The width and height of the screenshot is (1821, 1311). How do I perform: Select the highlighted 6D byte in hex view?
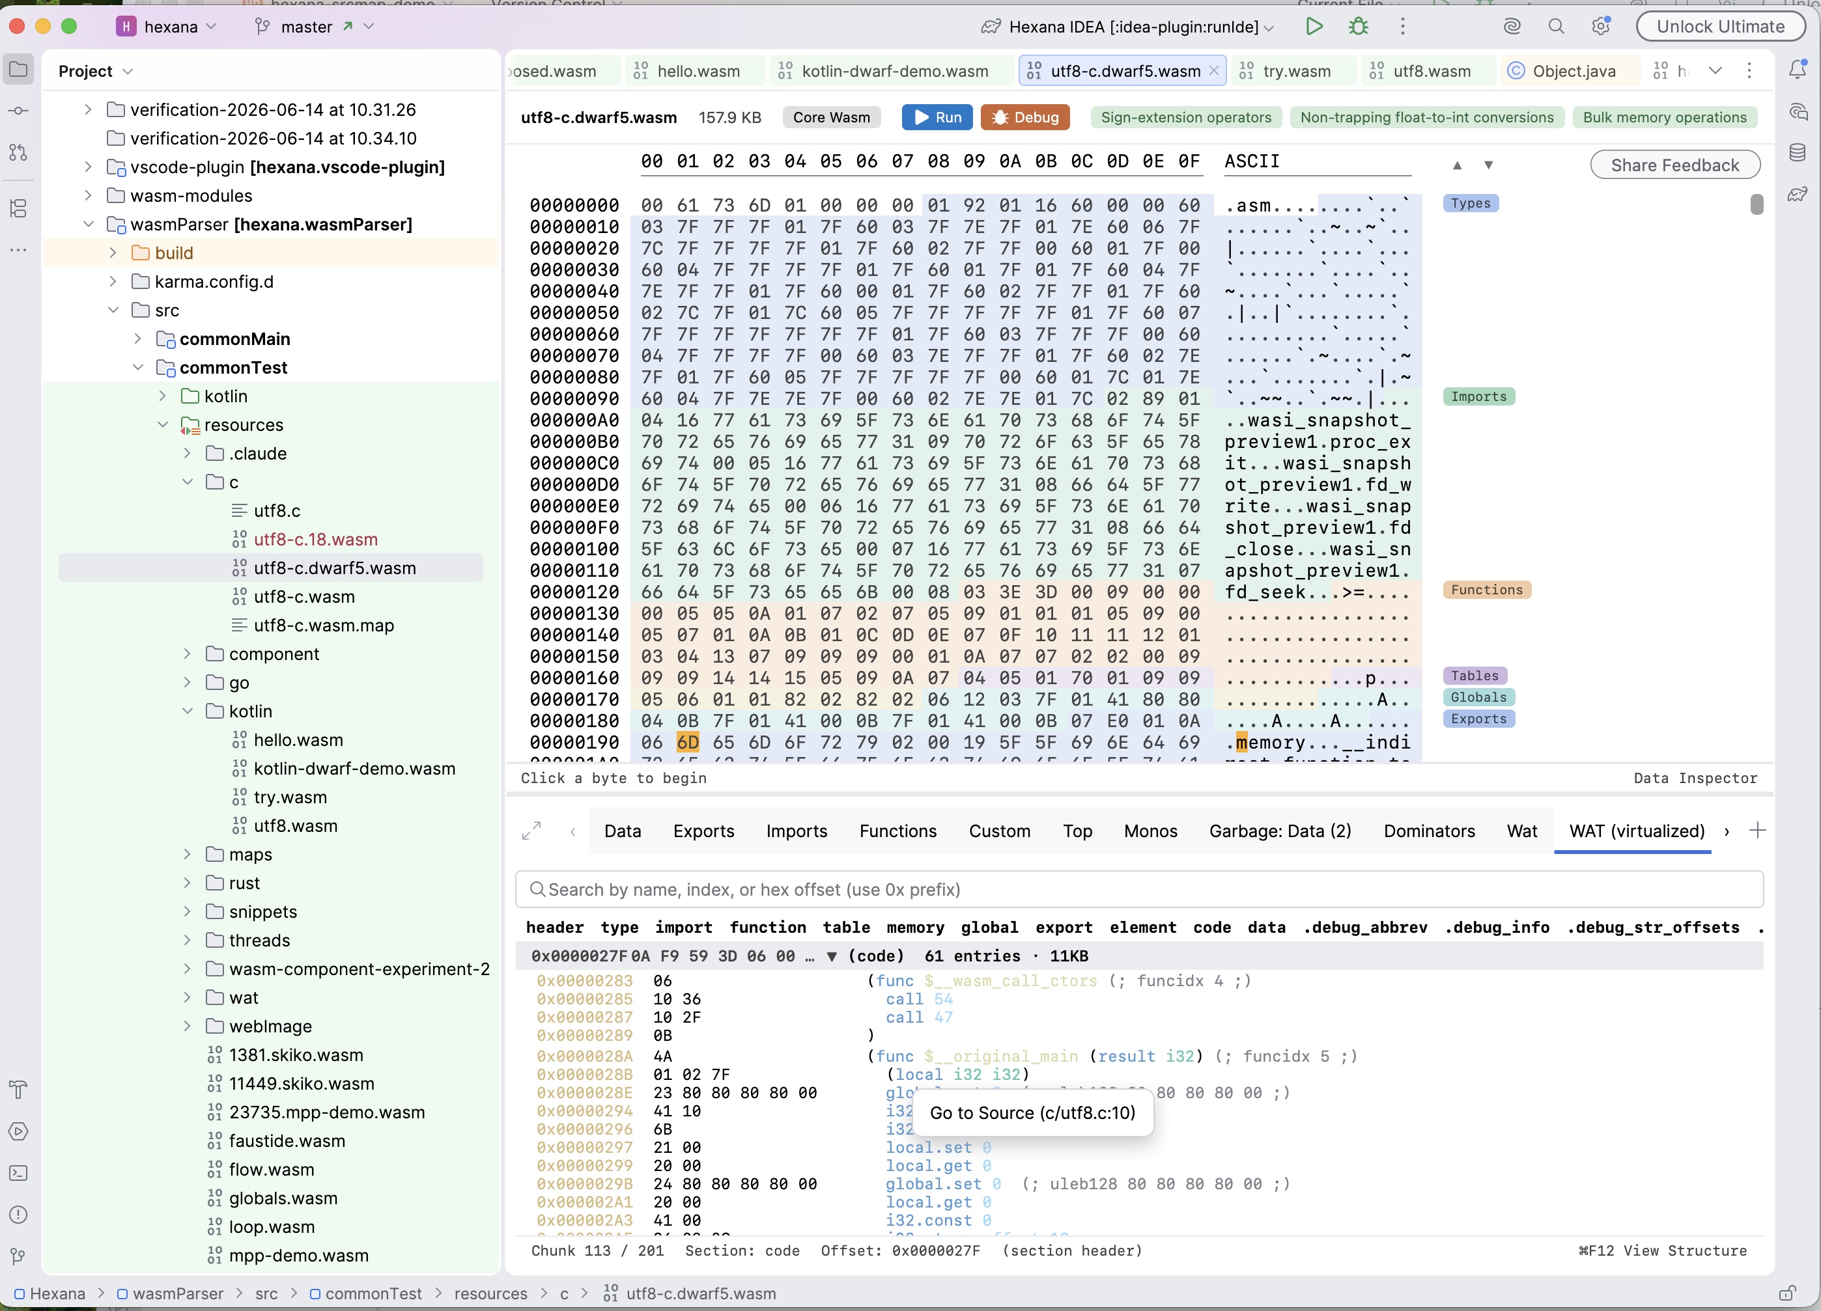click(x=687, y=743)
